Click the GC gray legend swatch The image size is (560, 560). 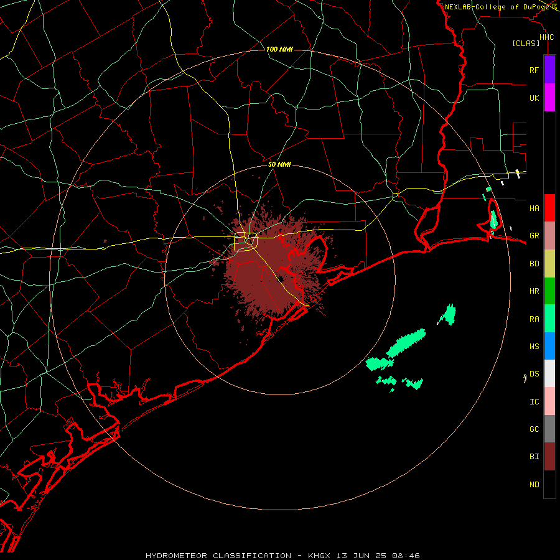tap(549, 429)
